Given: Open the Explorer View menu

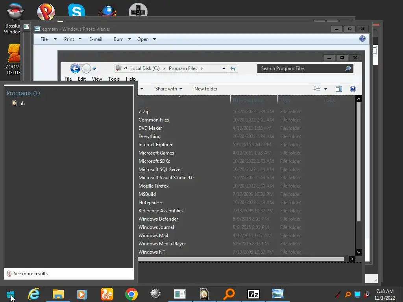Looking at the screenshot, I should [x=97, y=79].
